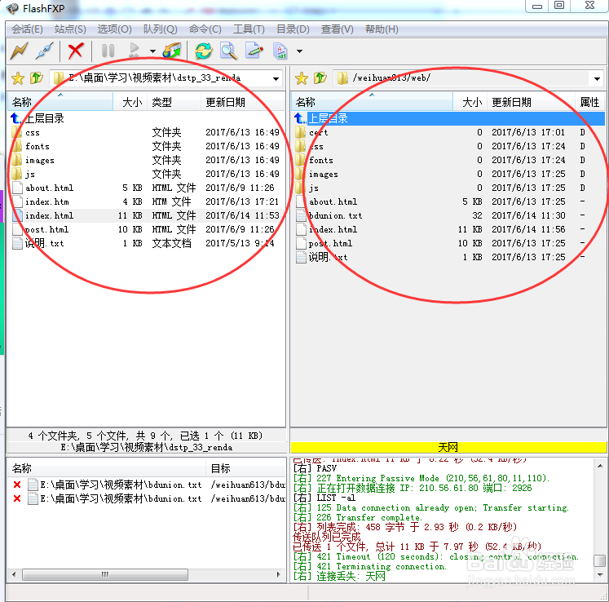This screenshot has width=609, height=602.
Task: Click queue pane scroll right arrow
Action: 279,574
